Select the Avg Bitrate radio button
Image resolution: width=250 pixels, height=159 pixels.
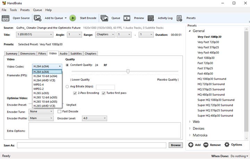pyautogui.click(x=67, y=86)
